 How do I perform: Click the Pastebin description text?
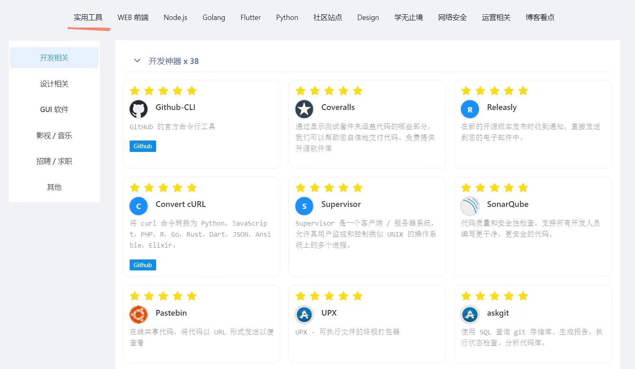[202, 337]
